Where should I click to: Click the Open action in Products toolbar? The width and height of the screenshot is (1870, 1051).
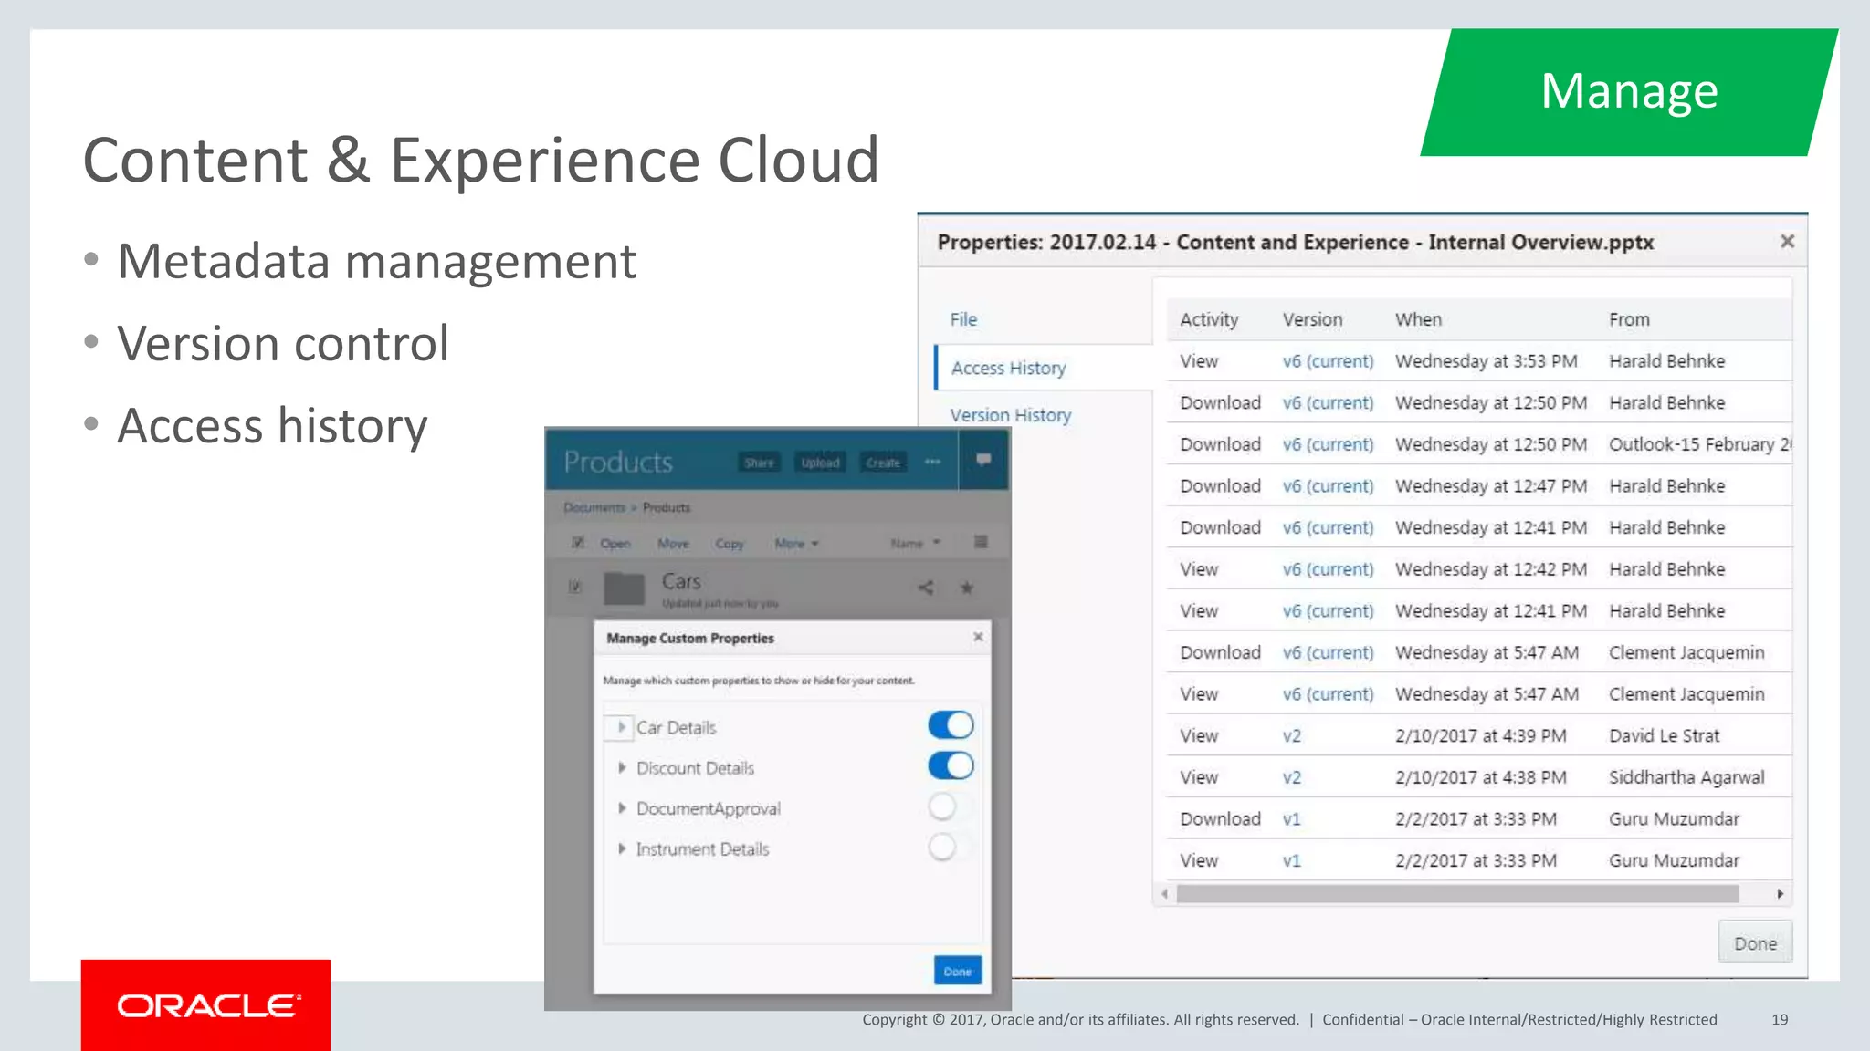click(615, 544)
